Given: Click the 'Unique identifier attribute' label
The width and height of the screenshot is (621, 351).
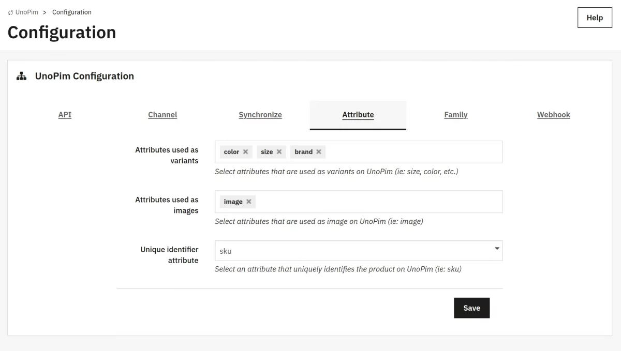Looking at the screenshot, I should (169, 255).
